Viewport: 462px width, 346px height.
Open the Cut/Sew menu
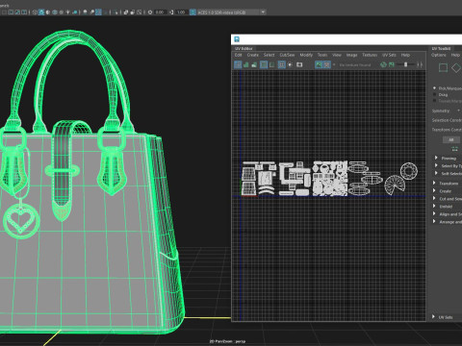click(x=287, y=55)
